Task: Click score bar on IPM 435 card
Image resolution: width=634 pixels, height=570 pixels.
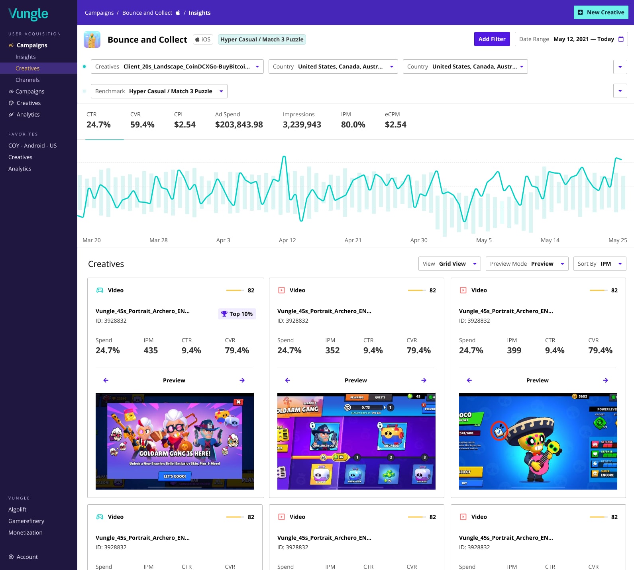Action: pyautogui.click(x=235, y=290)
